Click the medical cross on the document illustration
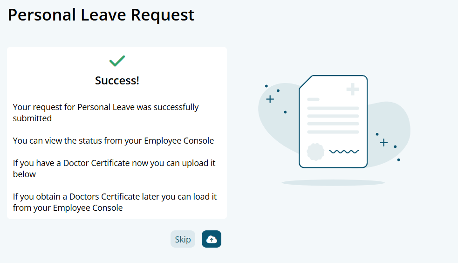This screenshot has width=458, height=263. click(353, 89)
